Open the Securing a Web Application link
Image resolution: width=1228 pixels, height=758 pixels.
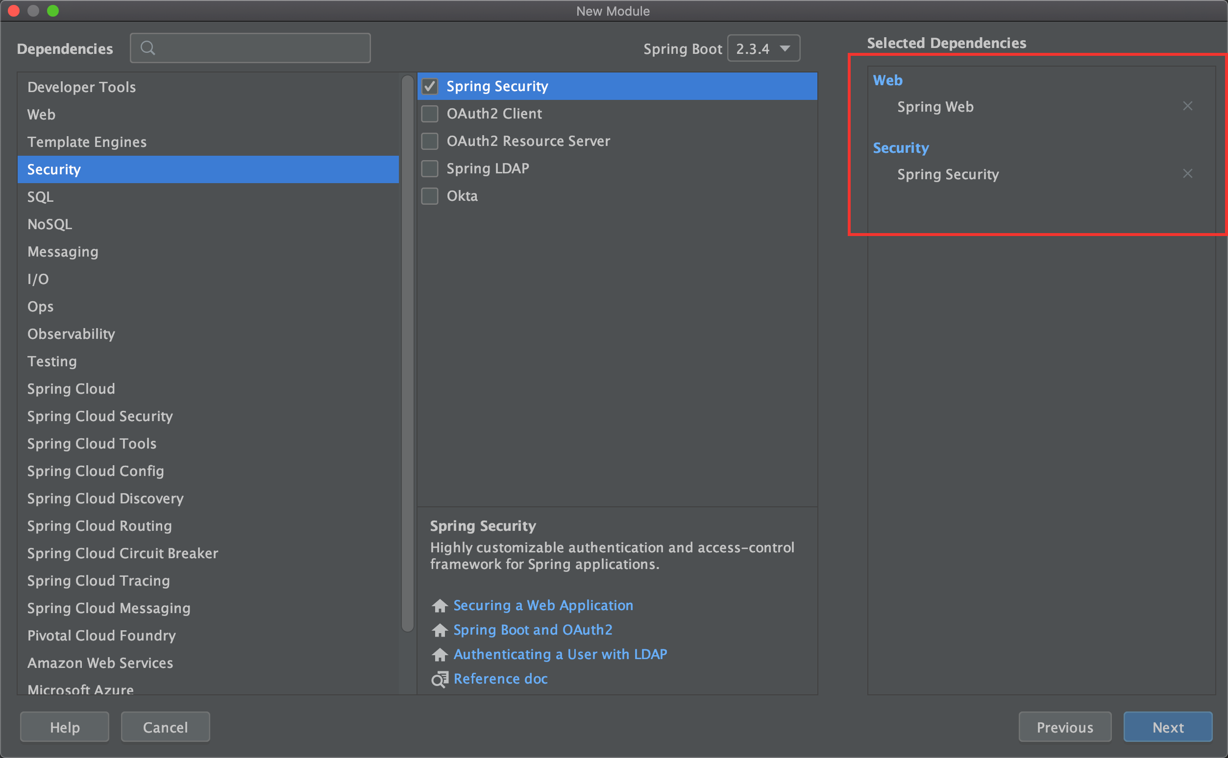[x=543, y=605]
